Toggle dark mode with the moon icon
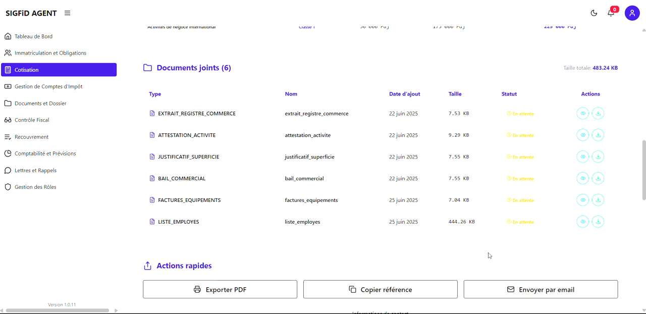The width and height of the screenshot is (646, 314). 594,13
